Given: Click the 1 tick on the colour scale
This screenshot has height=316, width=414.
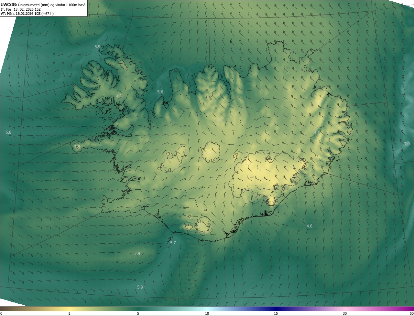Looking at the screenshot, I should coord(69,314).
